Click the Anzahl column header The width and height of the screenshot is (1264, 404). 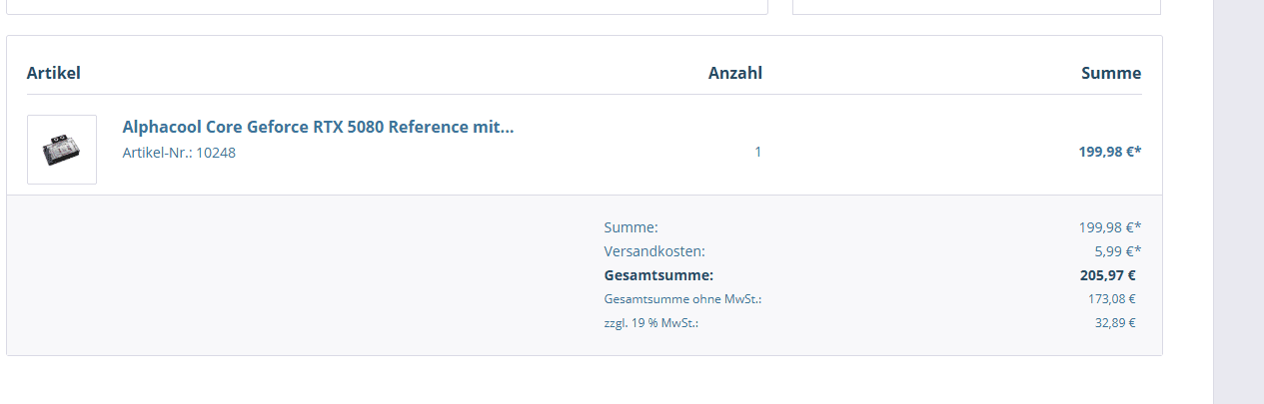[734, 73]
